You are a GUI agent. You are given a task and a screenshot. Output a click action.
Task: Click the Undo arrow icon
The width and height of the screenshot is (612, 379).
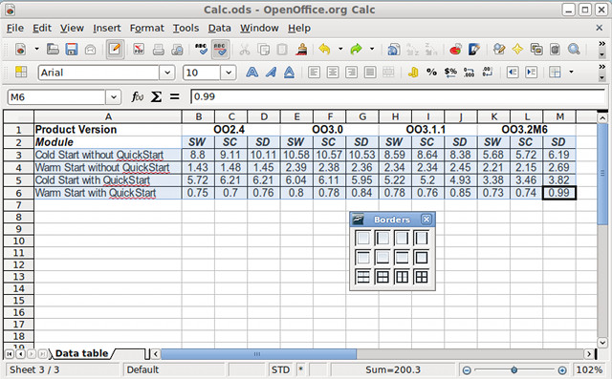pos(324,50)
